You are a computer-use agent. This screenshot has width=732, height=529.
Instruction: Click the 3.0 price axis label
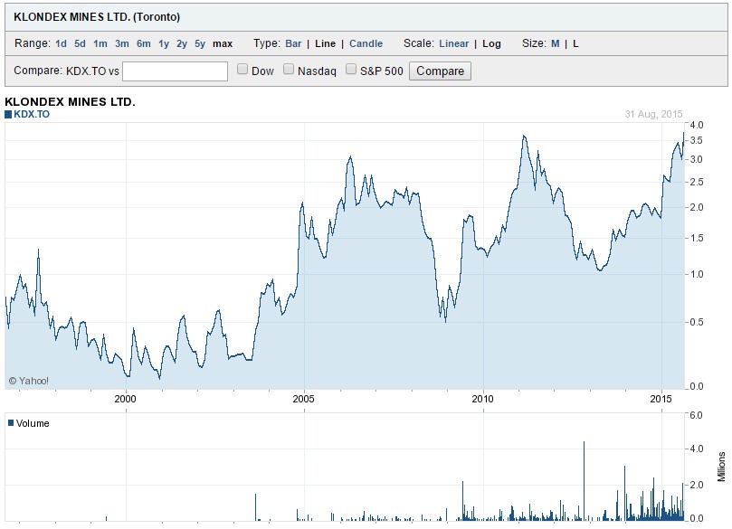697,159
